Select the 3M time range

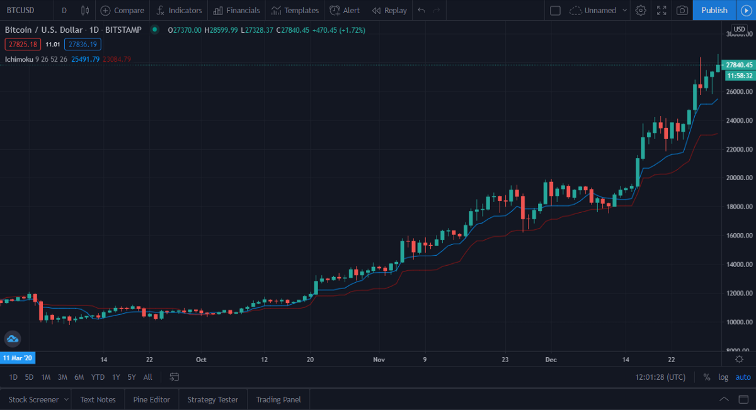click(62, 377)
